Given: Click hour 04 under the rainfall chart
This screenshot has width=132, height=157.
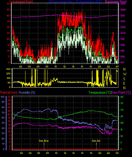Looking at the screenshot, I should [x=30, y=153].
